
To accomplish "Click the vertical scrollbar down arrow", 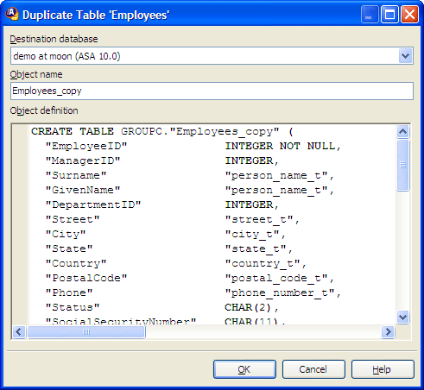I will click(x=402, y=318).
